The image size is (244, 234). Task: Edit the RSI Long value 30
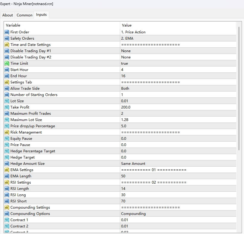[123, 195]
